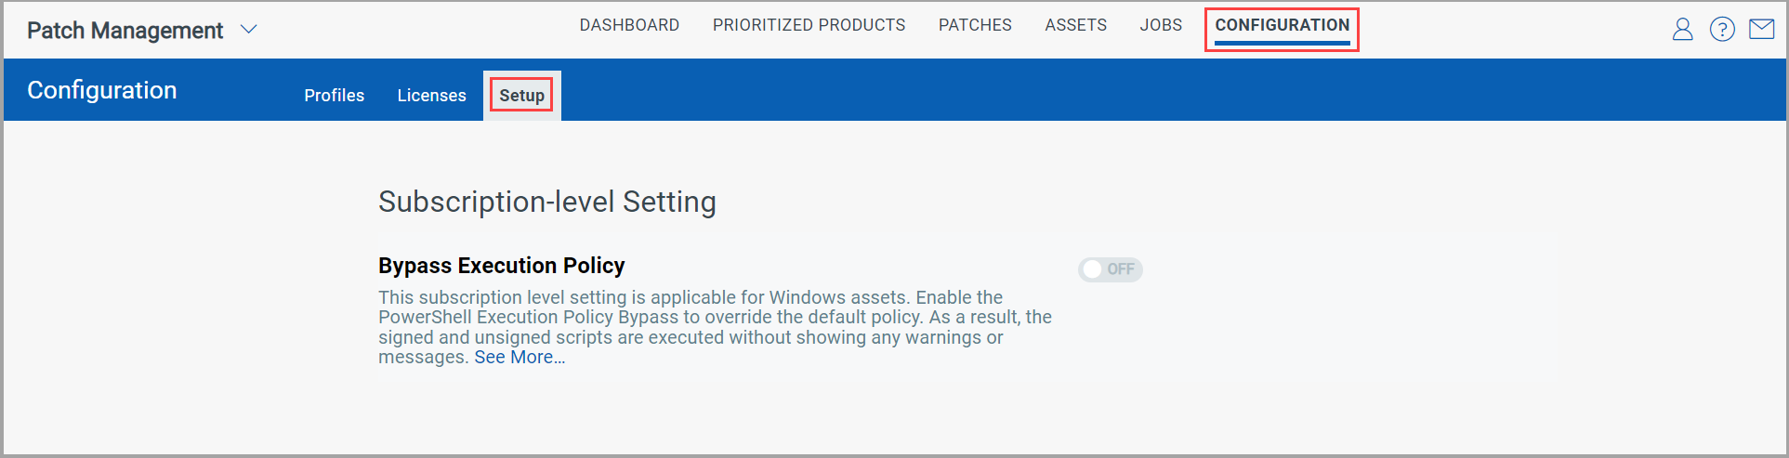Click the Bypass Execution Policy label
Screen dimensions: 1789x458
pos(501,266)
